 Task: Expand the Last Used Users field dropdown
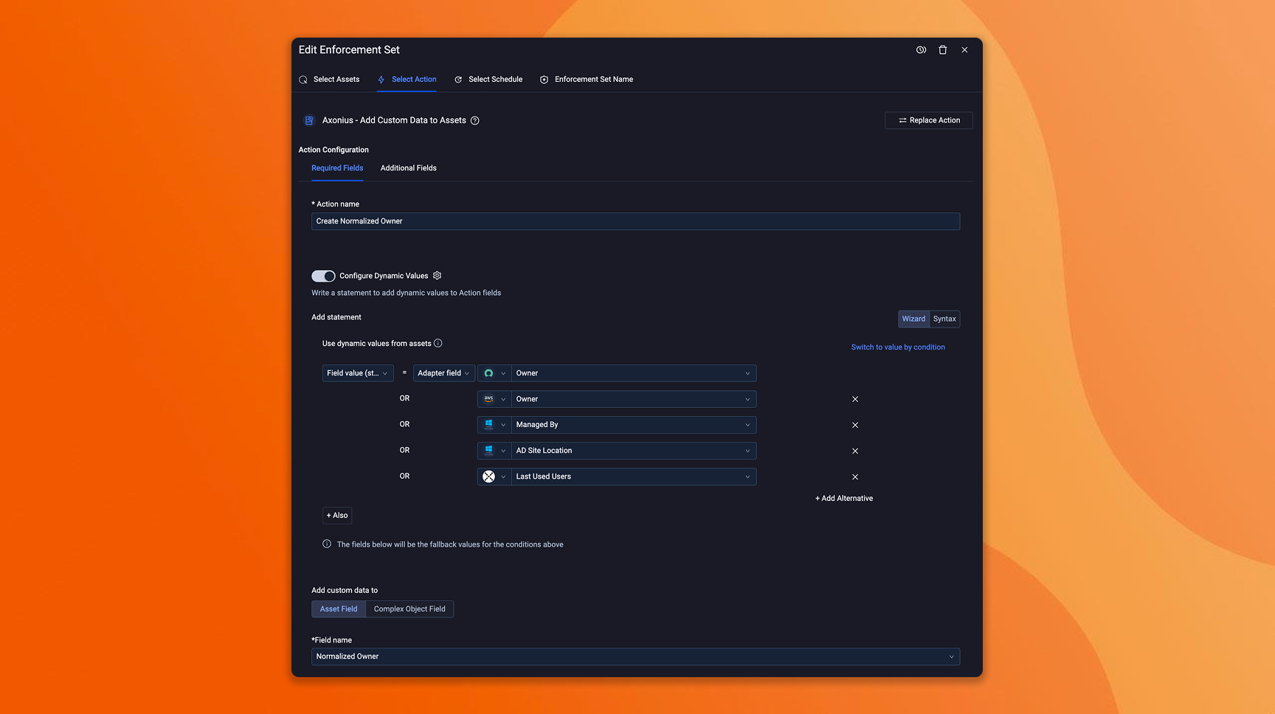(x=634, y=476)
